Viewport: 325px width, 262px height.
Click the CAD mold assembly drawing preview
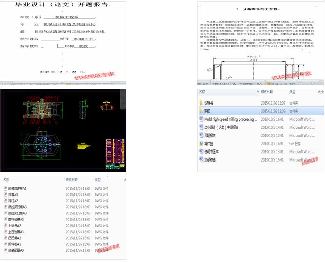point(63,131)
